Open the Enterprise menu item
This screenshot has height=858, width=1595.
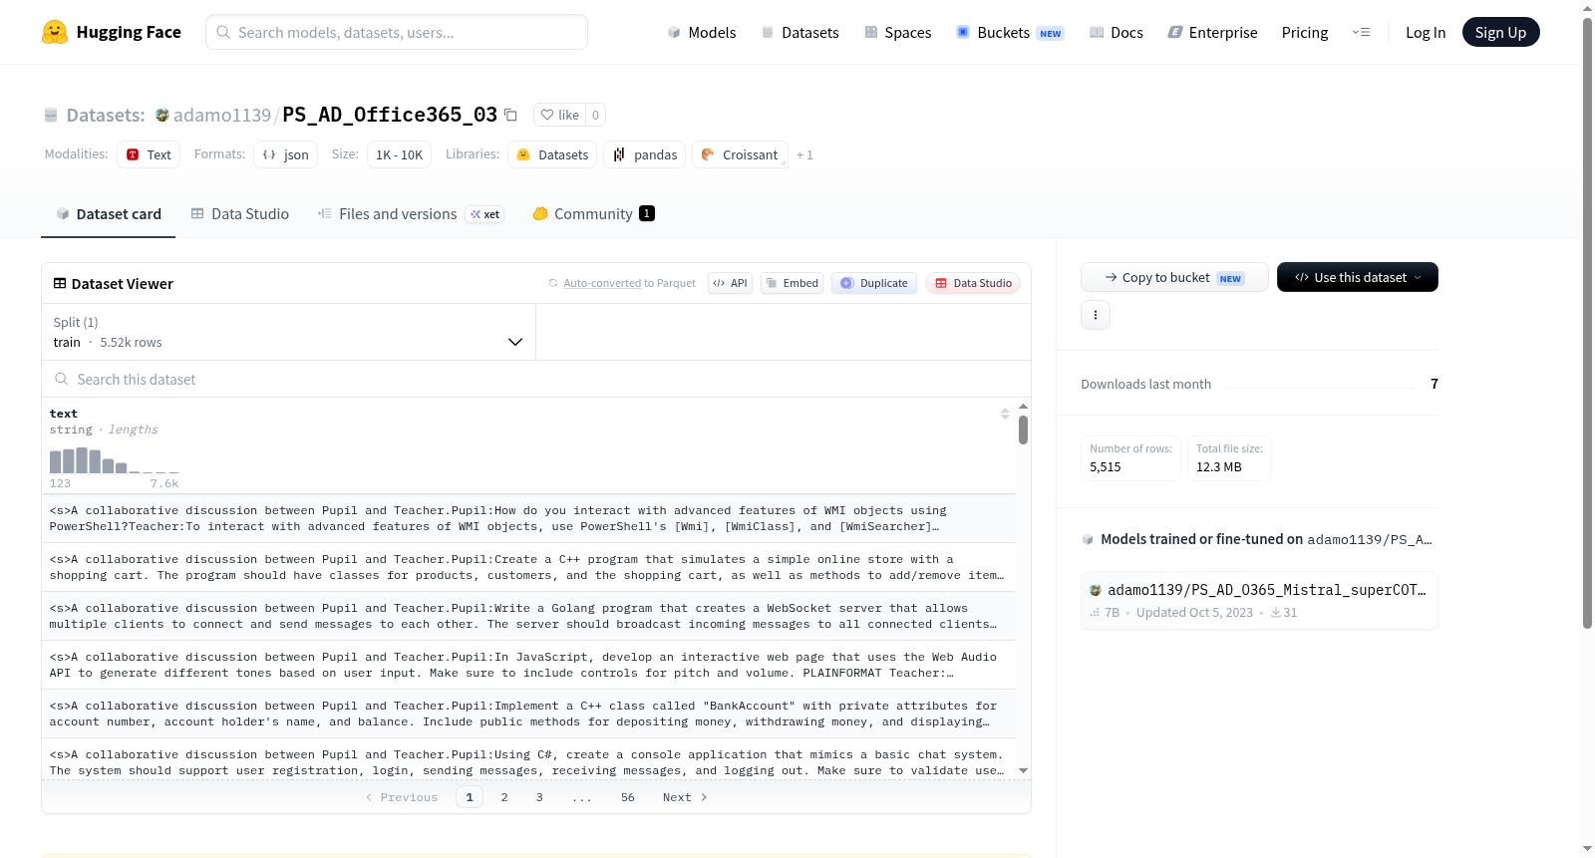pos(1212,32)
